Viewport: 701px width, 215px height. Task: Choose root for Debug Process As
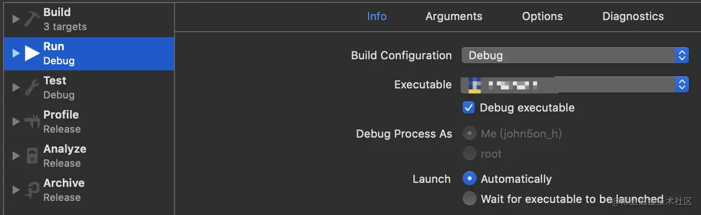tap(469, 153)
